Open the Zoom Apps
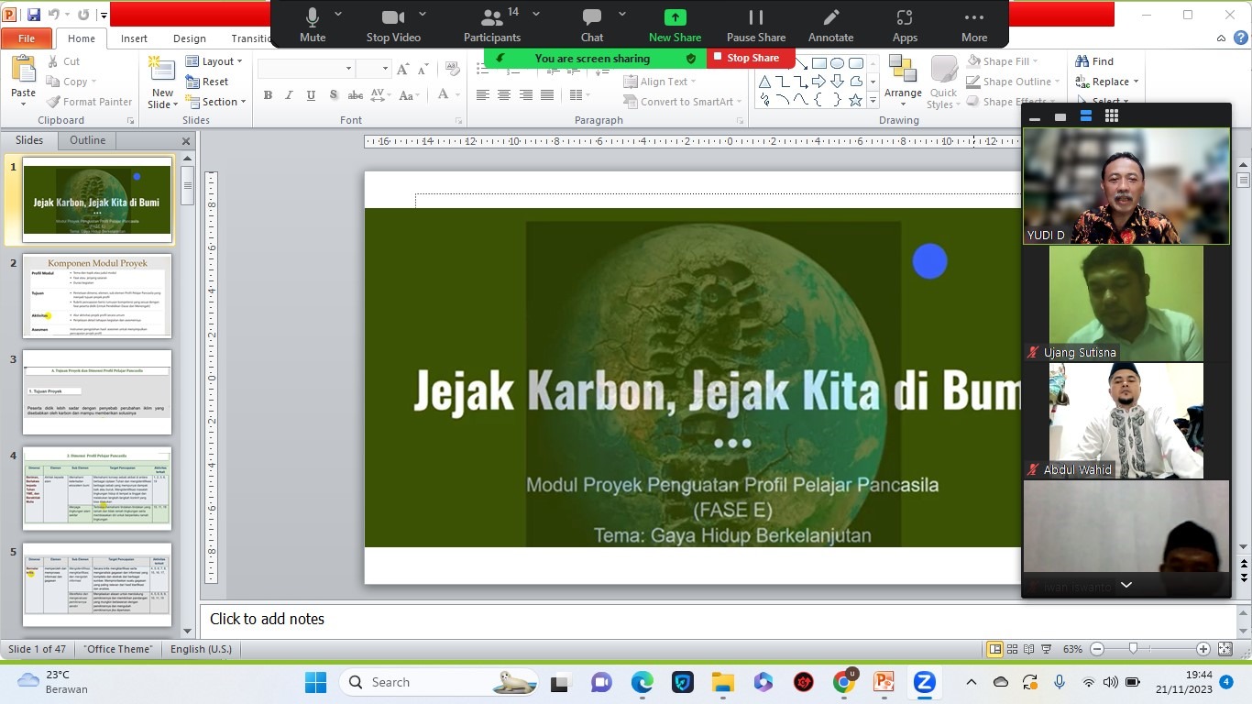Screen dimensions: 1252x704 pos(905,25)
